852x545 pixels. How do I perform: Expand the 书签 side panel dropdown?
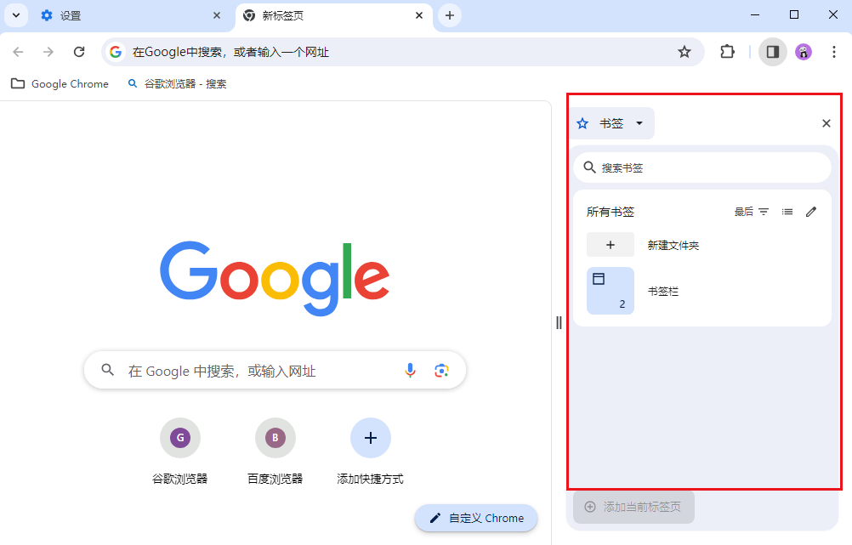pos(611,123)
